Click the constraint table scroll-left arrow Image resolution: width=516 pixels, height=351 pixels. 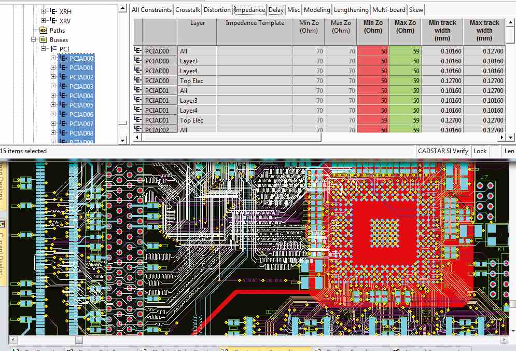(137, 137)
